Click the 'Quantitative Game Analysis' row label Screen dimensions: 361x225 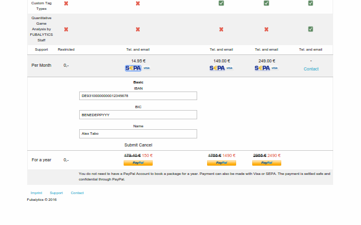coord(41,29)
